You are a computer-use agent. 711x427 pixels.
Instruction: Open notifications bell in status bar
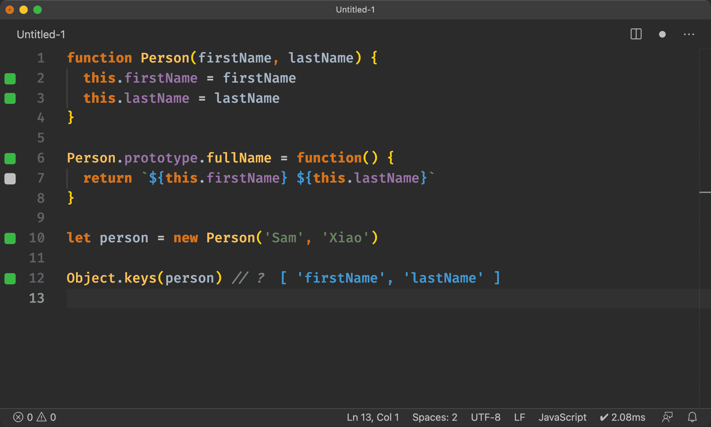[692, 417]
